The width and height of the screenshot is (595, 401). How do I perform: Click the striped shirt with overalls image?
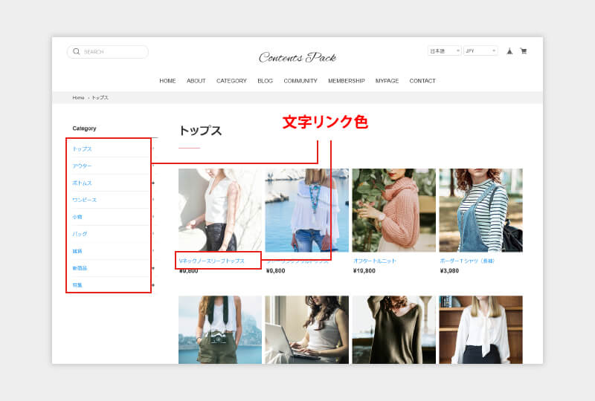click(480, 210)
